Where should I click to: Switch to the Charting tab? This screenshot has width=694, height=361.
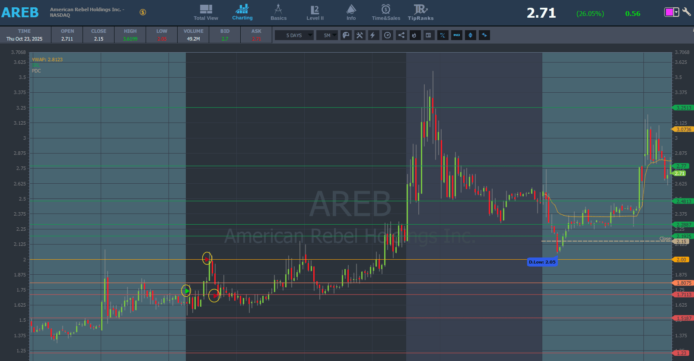point(242,13)
